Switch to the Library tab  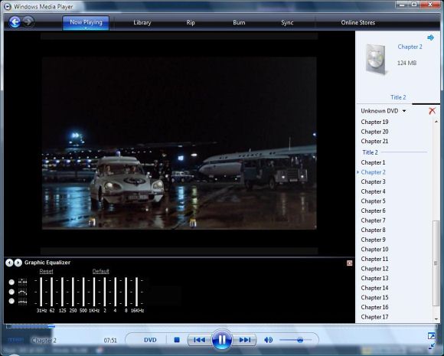(142, 23)
